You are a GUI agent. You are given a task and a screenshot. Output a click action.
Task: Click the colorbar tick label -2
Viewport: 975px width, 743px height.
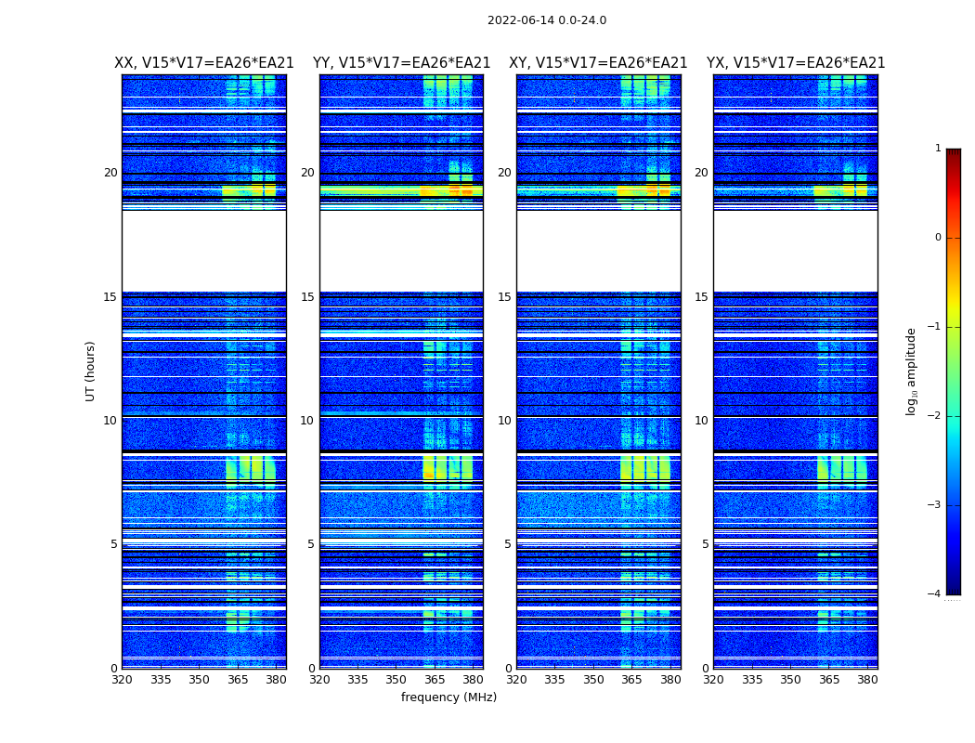coord(937,416)
